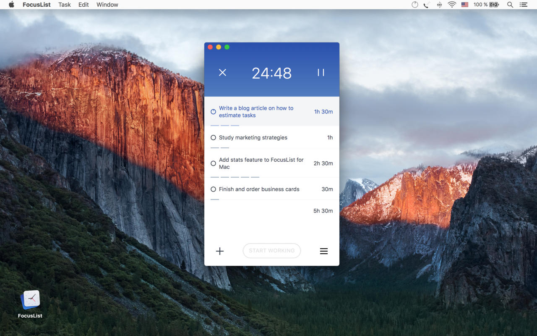Open the Edit menu

pyautogui.click(x=83, y=5)
